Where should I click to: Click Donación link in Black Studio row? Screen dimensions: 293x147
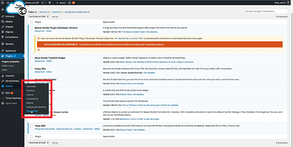click(189, 62)
